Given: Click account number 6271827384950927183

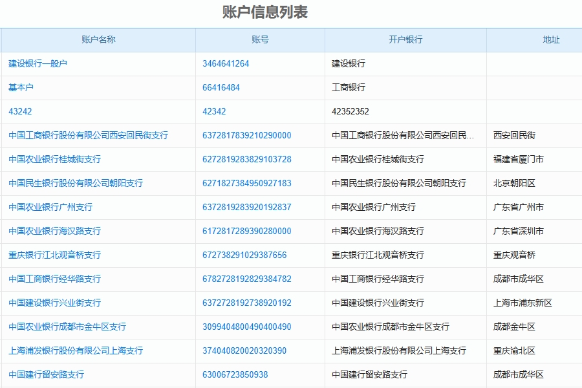Looking at the screenshot, I should (247, 183).
